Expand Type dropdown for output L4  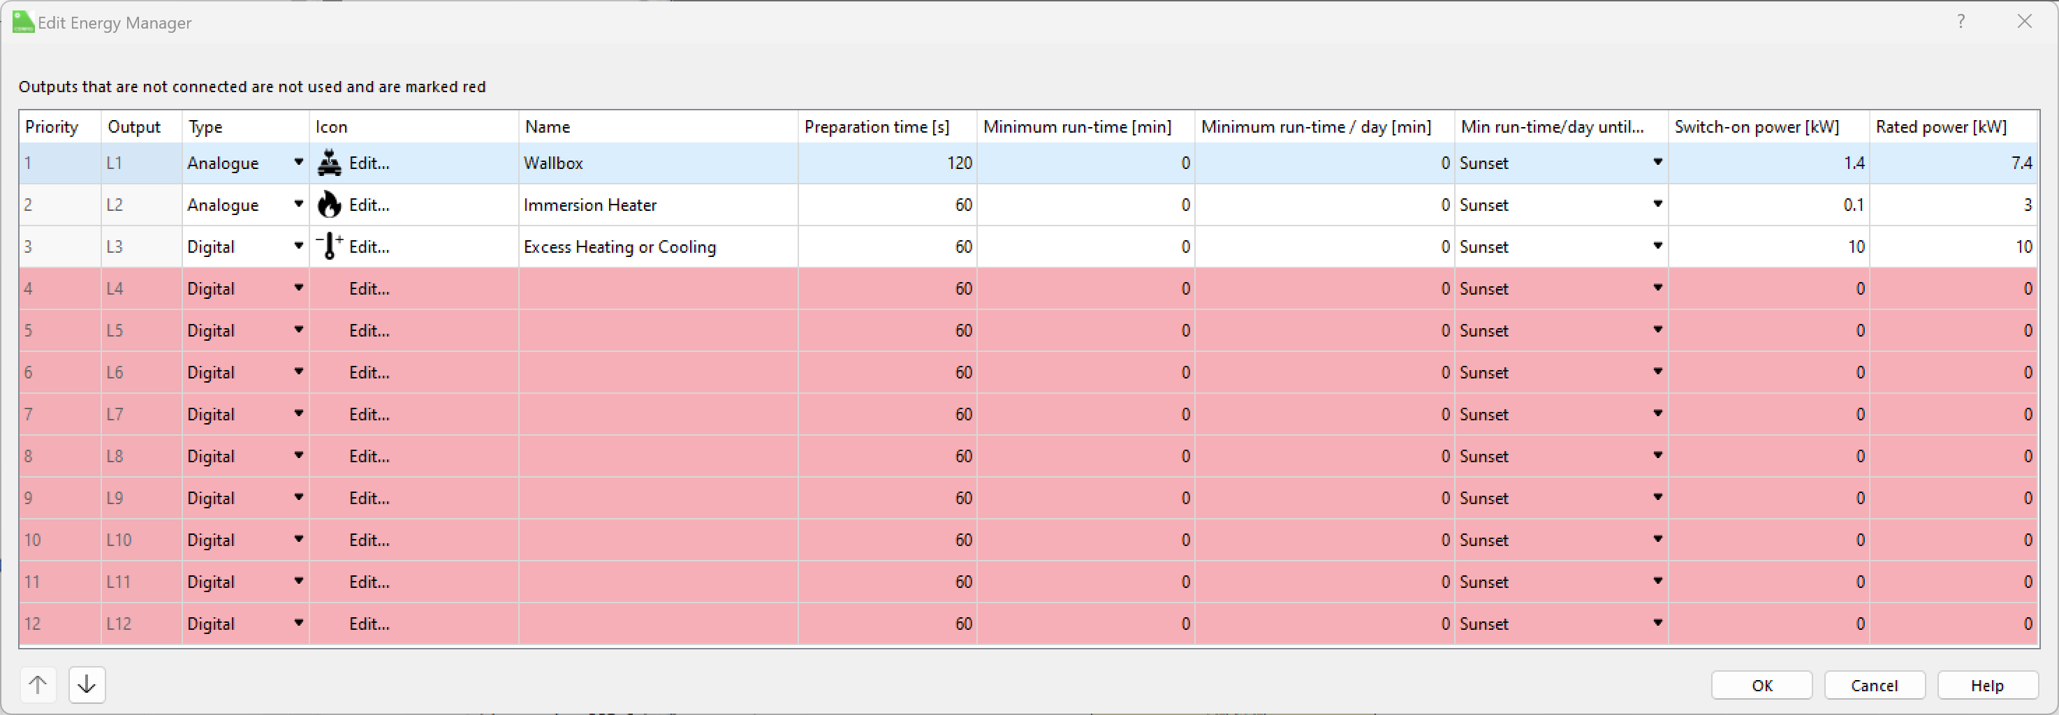pyautogui.click(x=298, y=288)
